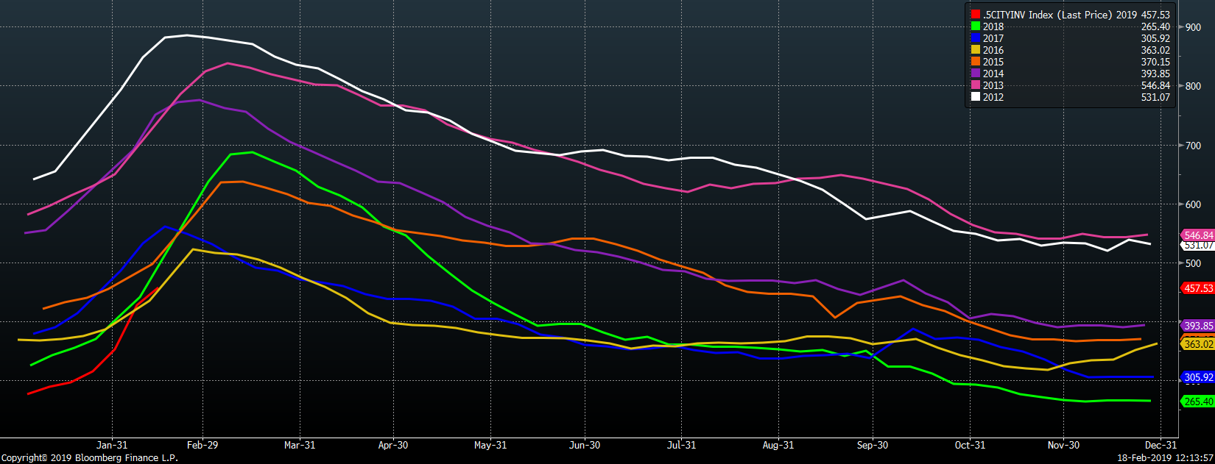Click the Dec-31 date axis label

tap(1161, 445)
